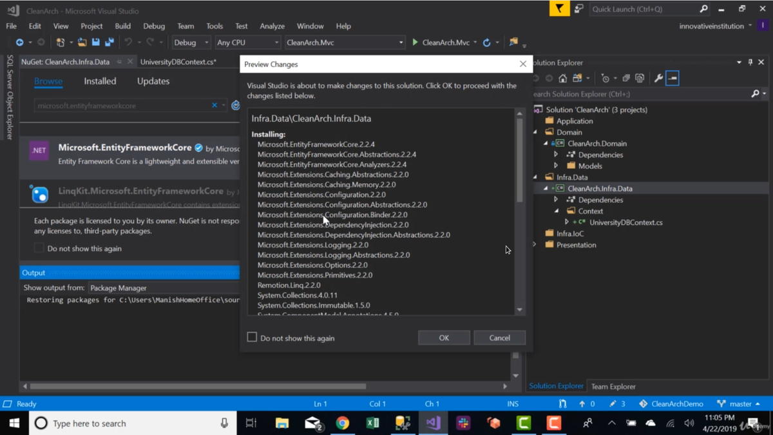Image resolution: width=773 pixels, height=435 pixels.
Task: Click the Output pane horizontal scrollbar
Action: (198, 386)
